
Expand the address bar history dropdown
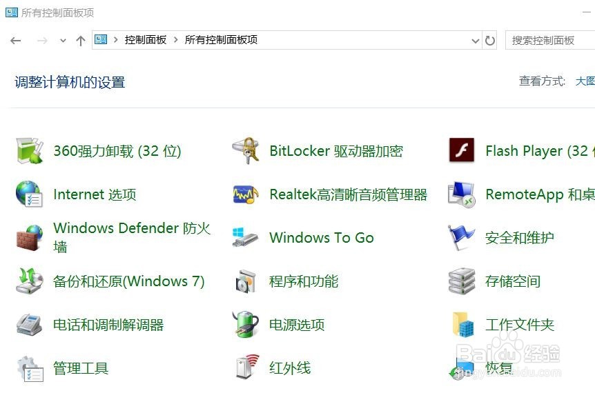coord(476,41)
